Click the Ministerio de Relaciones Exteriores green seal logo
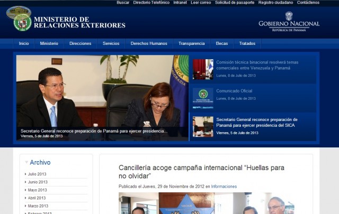Viewport: 339px width, 214px height. (22, 23)
